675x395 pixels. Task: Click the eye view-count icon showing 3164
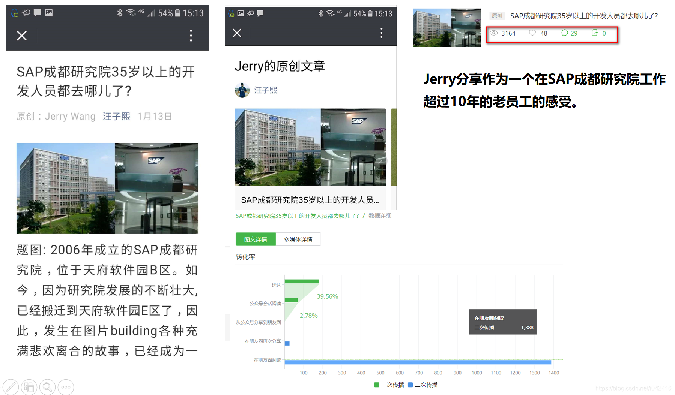coord(494,33)
